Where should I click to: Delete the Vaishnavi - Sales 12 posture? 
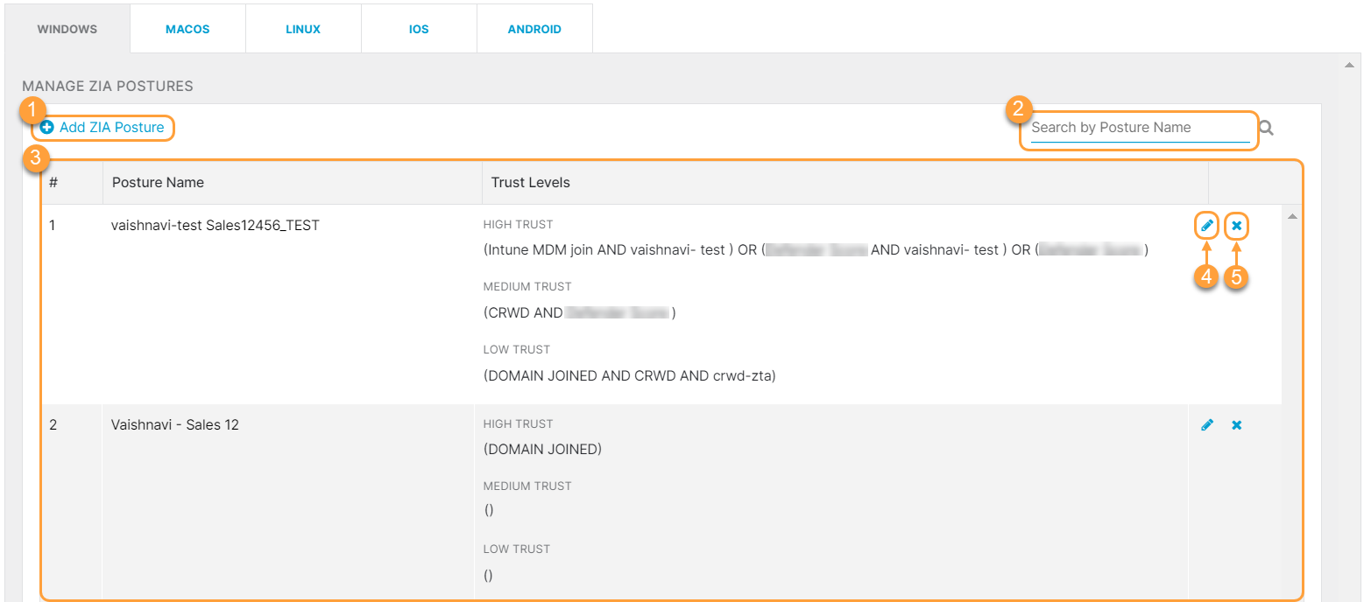[x=1236, y=424]
